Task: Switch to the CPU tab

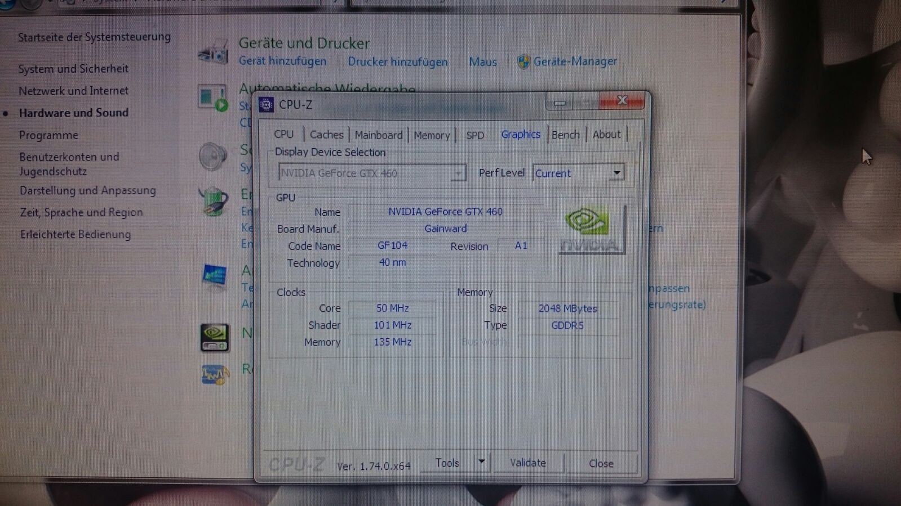Action: coord(283,135)
